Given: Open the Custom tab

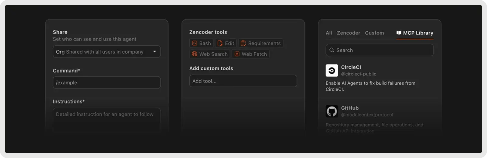Looking at the screenshot, I should (374, 33).
